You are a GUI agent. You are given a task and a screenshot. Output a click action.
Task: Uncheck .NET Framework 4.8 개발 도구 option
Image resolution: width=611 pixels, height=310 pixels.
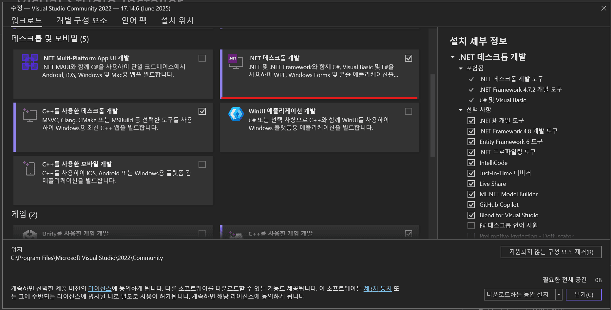pyautogui.click(x=471, y=131)
